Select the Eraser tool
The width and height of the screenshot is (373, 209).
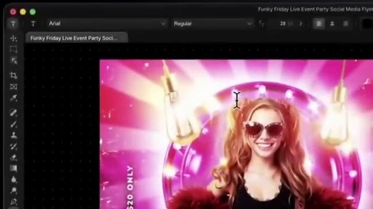[13, 157]
